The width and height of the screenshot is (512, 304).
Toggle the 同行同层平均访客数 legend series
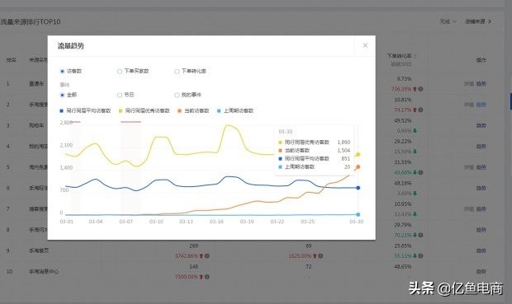point(85,110)
